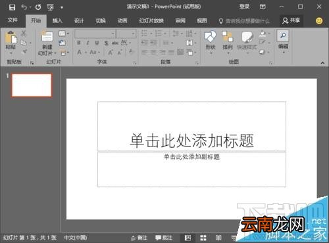Toggle Underline formatting
This screenshot has width=329, height=243.
[x=97, y=43]
